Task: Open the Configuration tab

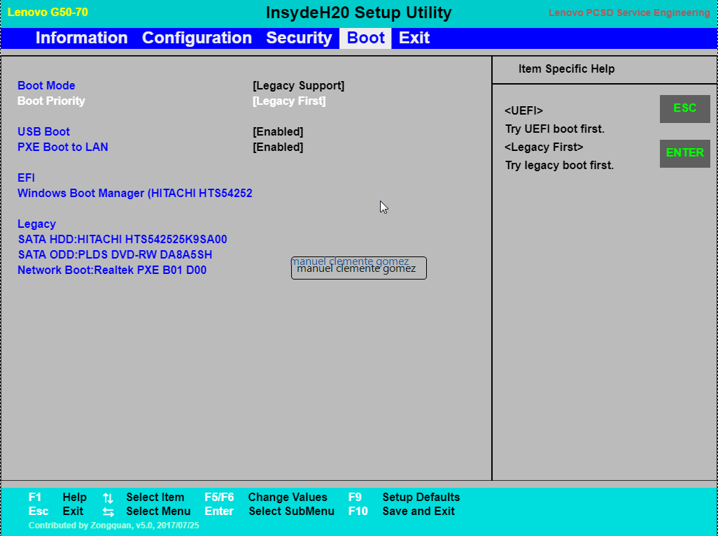Action: click(197, 38)
